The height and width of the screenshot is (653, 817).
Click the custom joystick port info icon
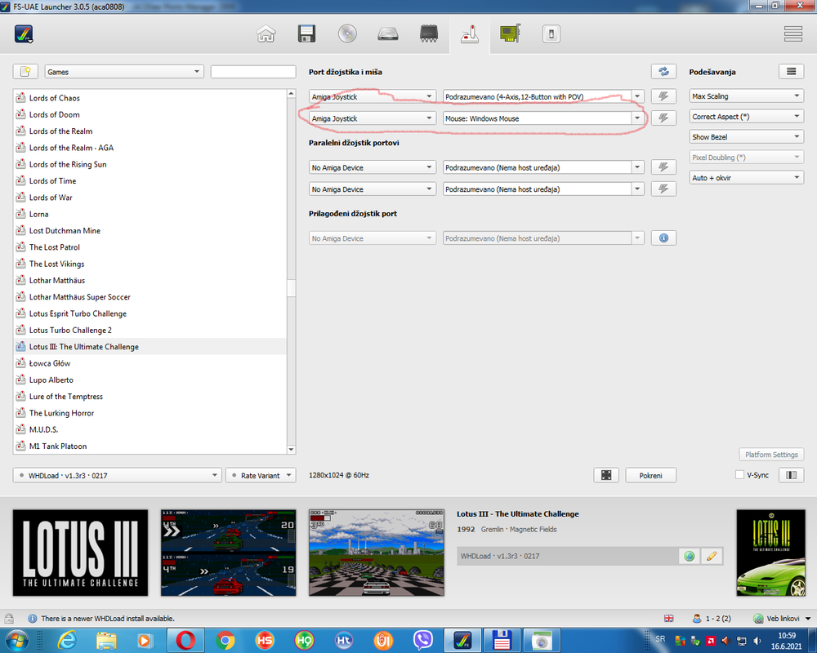[663, 238]
